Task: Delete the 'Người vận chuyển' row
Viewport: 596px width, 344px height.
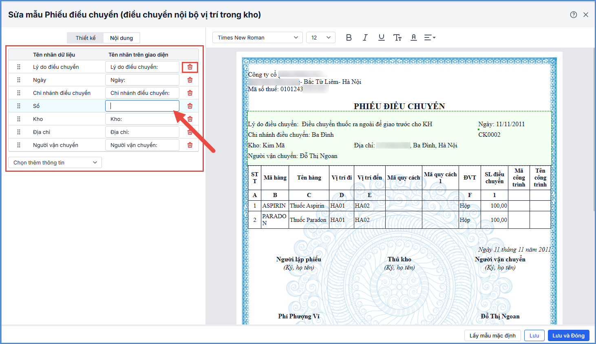Action: (190, 145)
